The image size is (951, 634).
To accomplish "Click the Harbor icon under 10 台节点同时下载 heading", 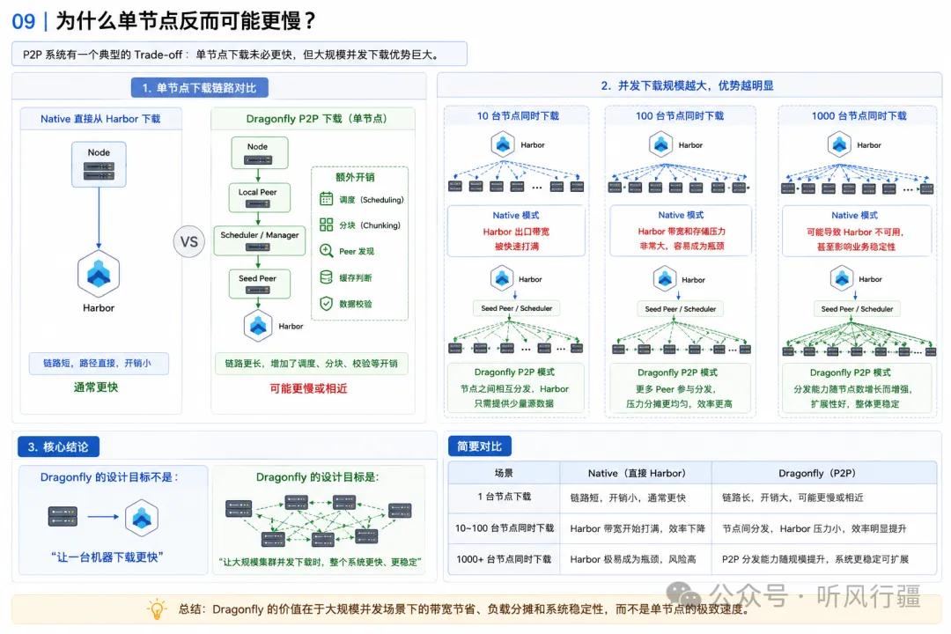I will (x=503, y=144).
